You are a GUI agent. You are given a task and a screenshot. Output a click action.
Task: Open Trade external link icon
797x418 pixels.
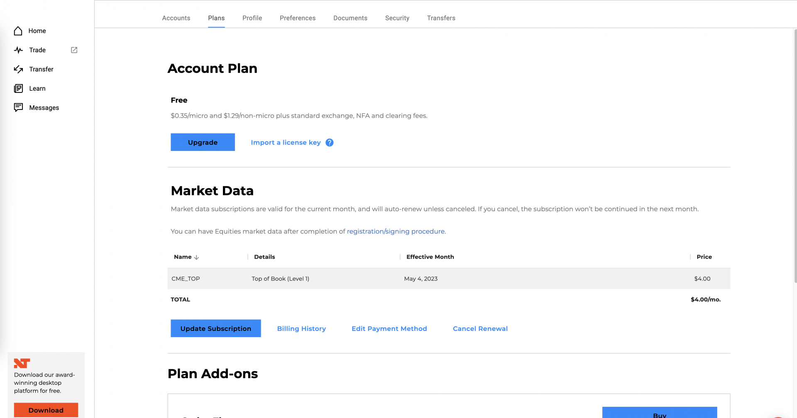pos(74,50)
